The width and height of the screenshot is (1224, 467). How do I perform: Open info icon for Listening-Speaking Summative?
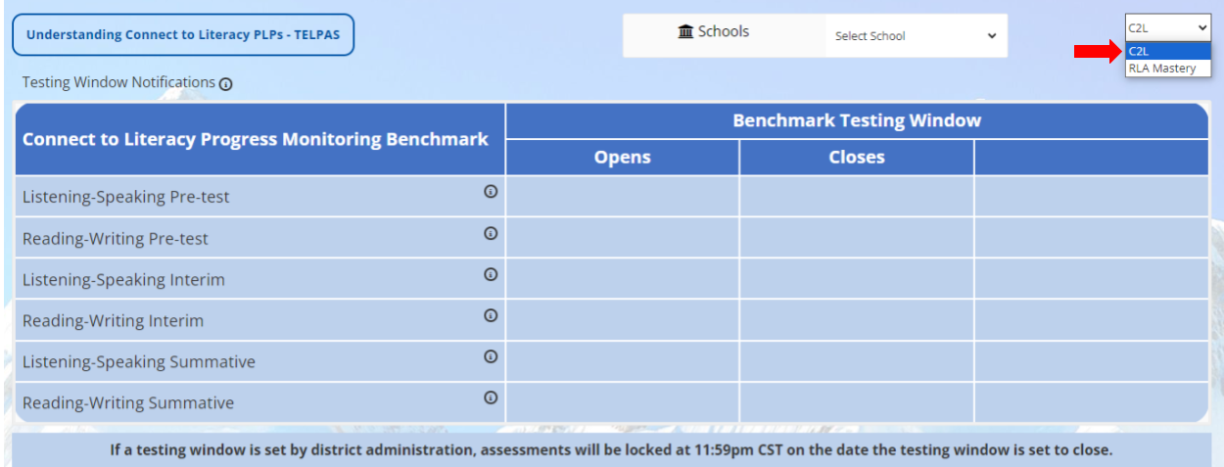click(x=491, y=356)
